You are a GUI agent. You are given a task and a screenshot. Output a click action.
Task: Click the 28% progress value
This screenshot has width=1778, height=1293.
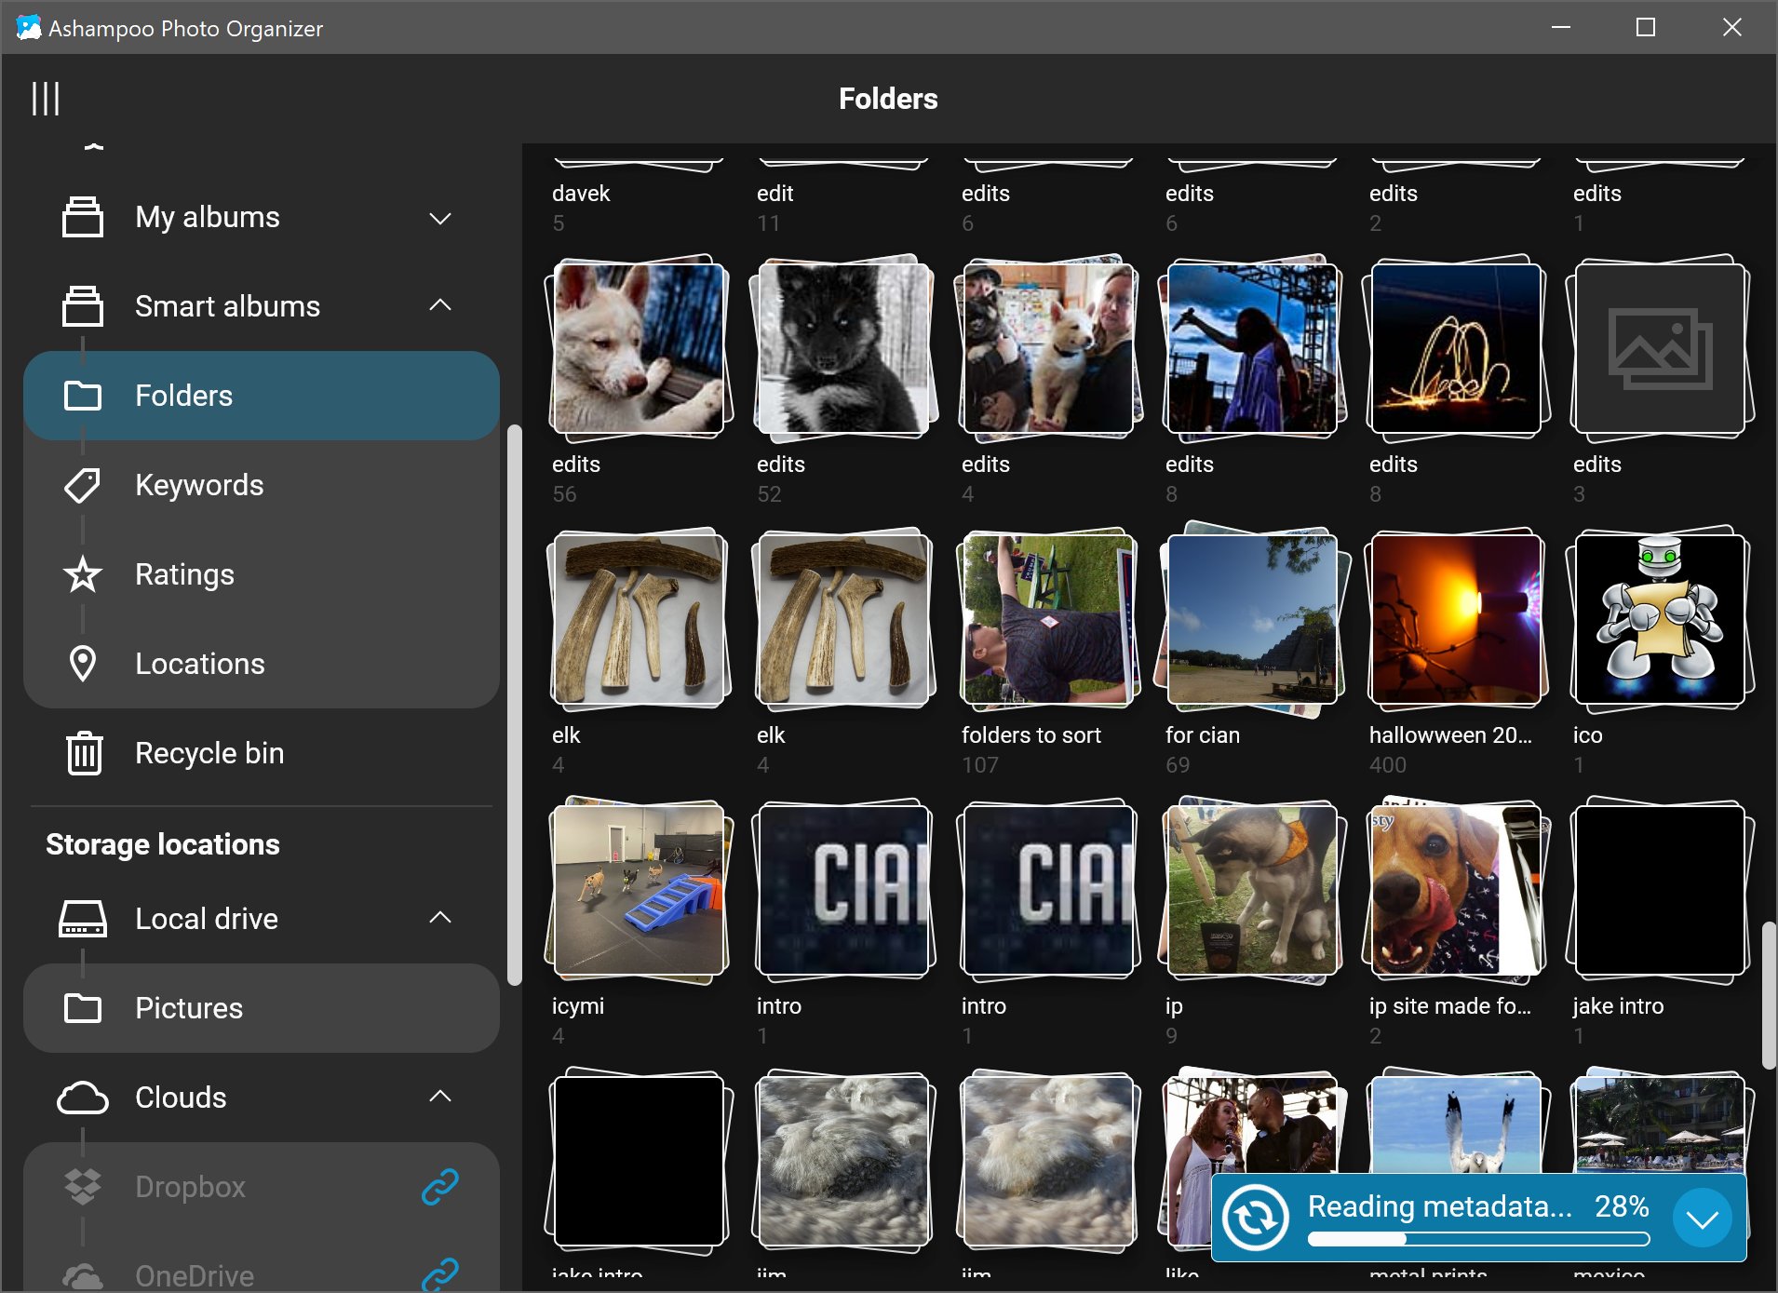[x=1622, y=1206]
